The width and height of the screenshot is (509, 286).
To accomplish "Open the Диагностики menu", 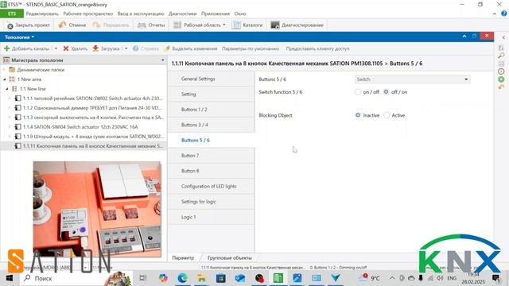I will coord(182,14).
